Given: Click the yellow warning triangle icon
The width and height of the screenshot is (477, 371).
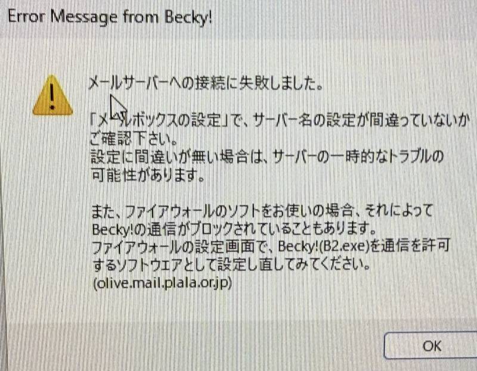Looking at the screenshot, I should point(52,96).
